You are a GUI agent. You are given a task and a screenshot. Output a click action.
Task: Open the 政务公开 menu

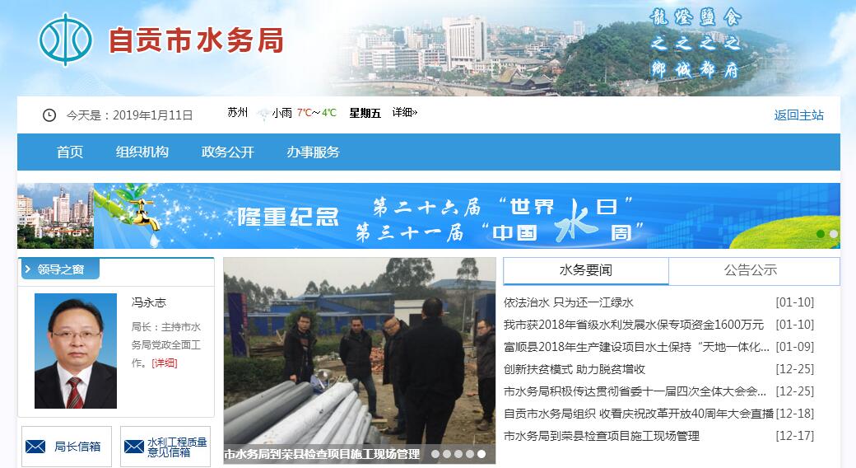[x=228, y=152]
